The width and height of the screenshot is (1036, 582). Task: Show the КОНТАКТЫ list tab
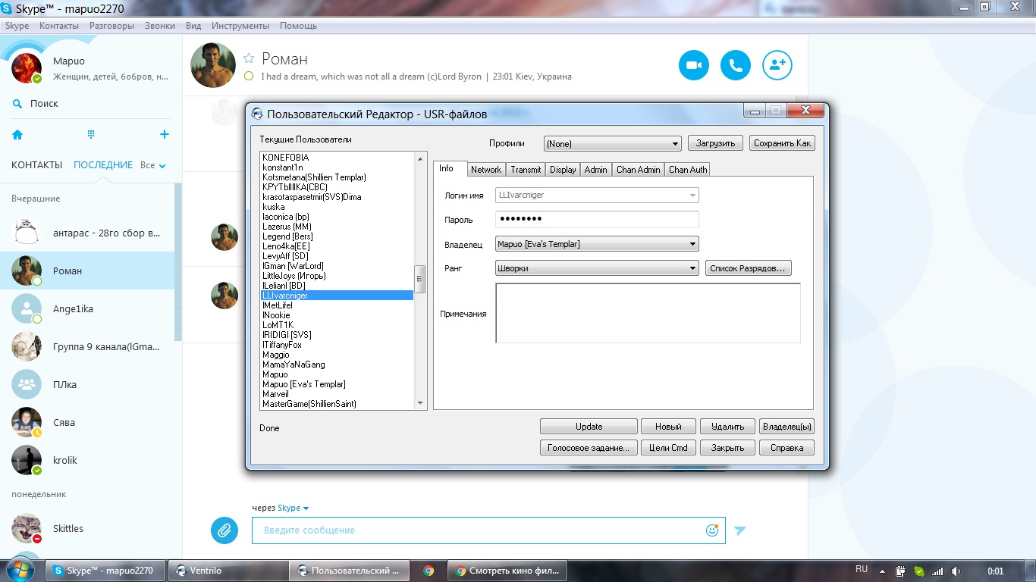tap(37, 165)
